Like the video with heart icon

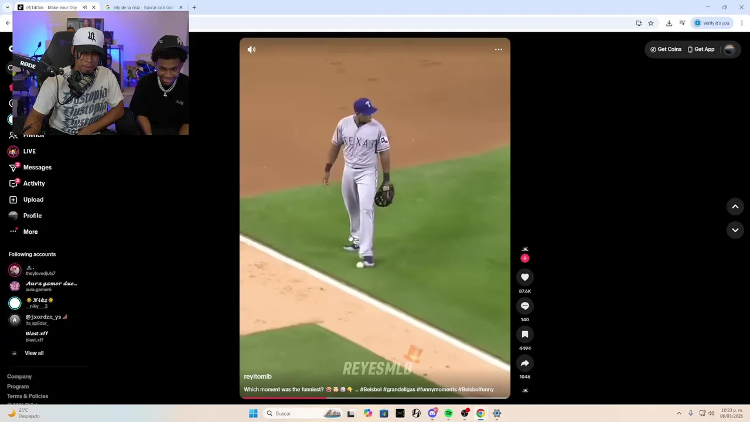[x=525, y=277]
